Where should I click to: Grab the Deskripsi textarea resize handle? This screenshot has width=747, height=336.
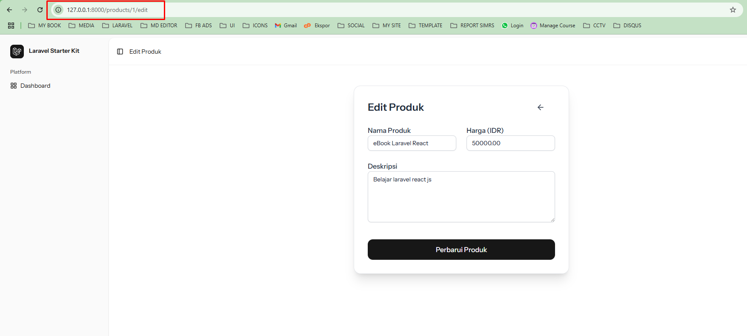(x=552, y=220)
